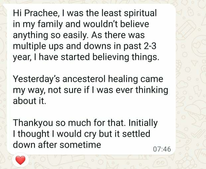Click the text "down after sometime"

pos(56,144)
